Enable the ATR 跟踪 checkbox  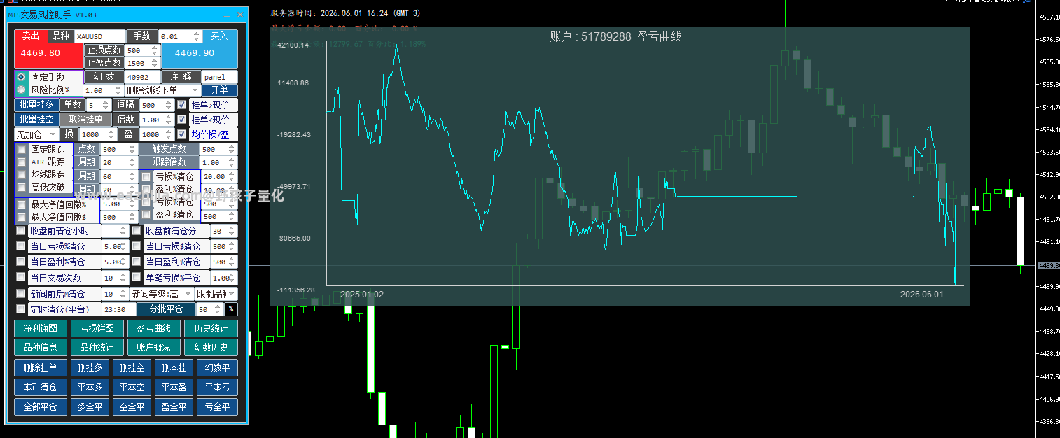tap(22, 162)
